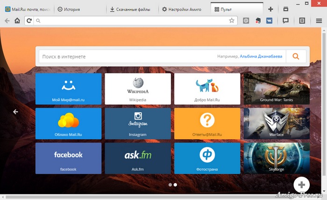
Task: Switch to the Скачанные файлы tab
Action: 132,9
